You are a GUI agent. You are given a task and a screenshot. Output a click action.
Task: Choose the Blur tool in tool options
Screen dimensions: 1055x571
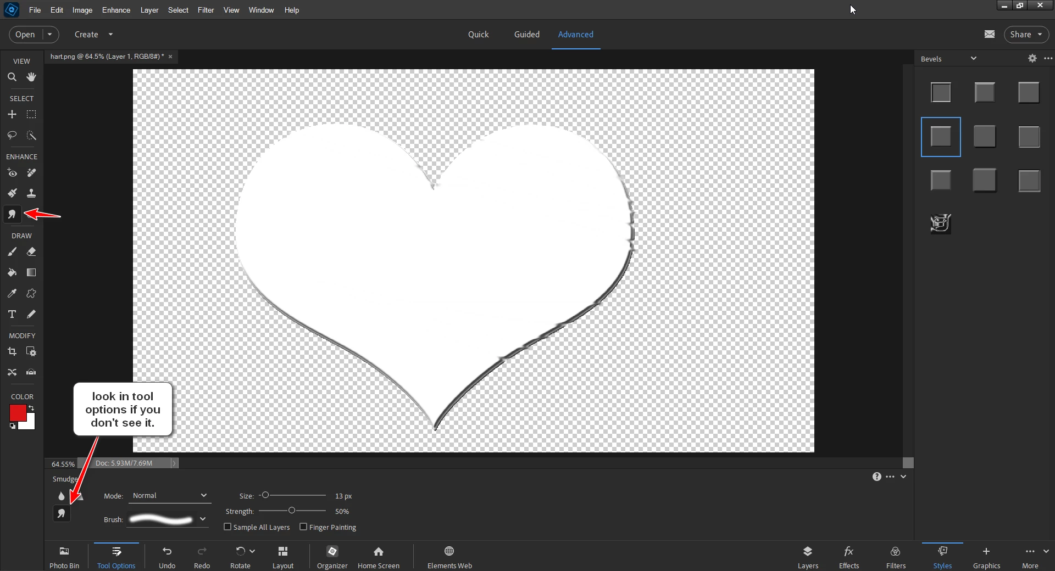(x=61, y=496)
